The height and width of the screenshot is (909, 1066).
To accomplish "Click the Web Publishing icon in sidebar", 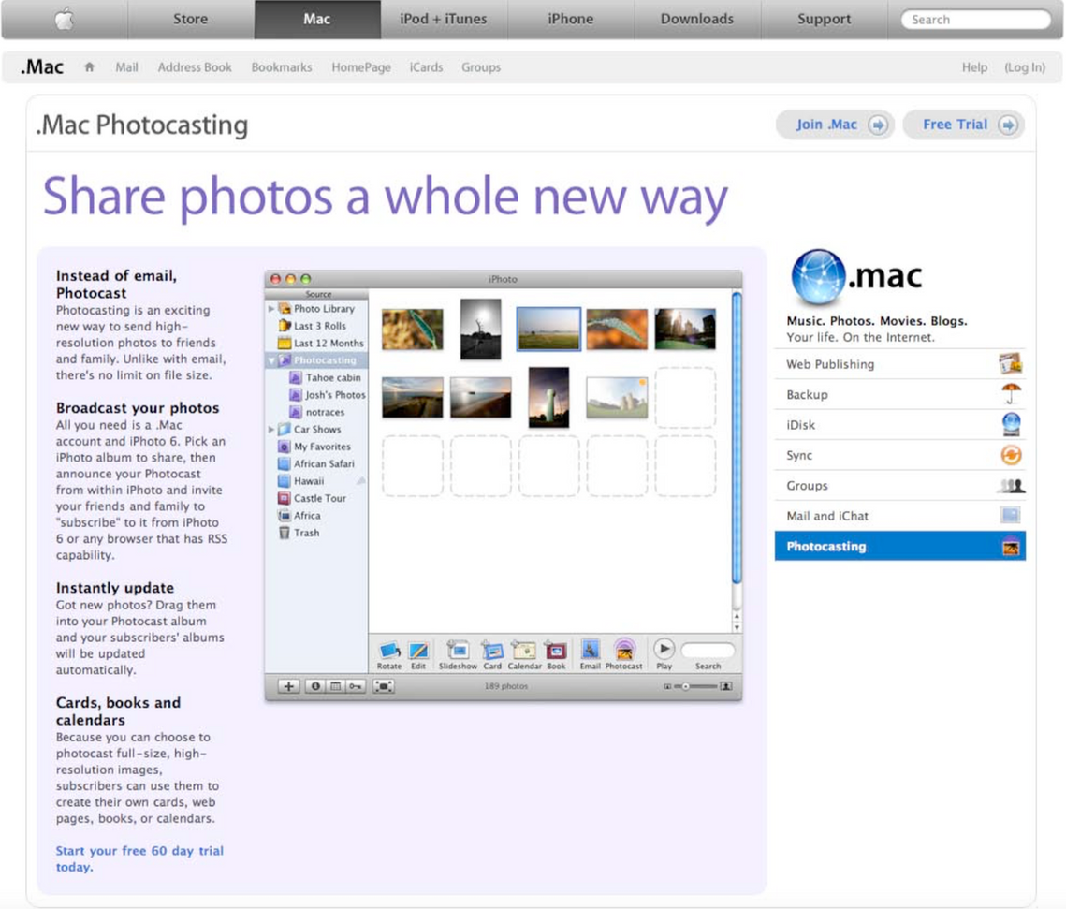I will (x=1010, y=364).
